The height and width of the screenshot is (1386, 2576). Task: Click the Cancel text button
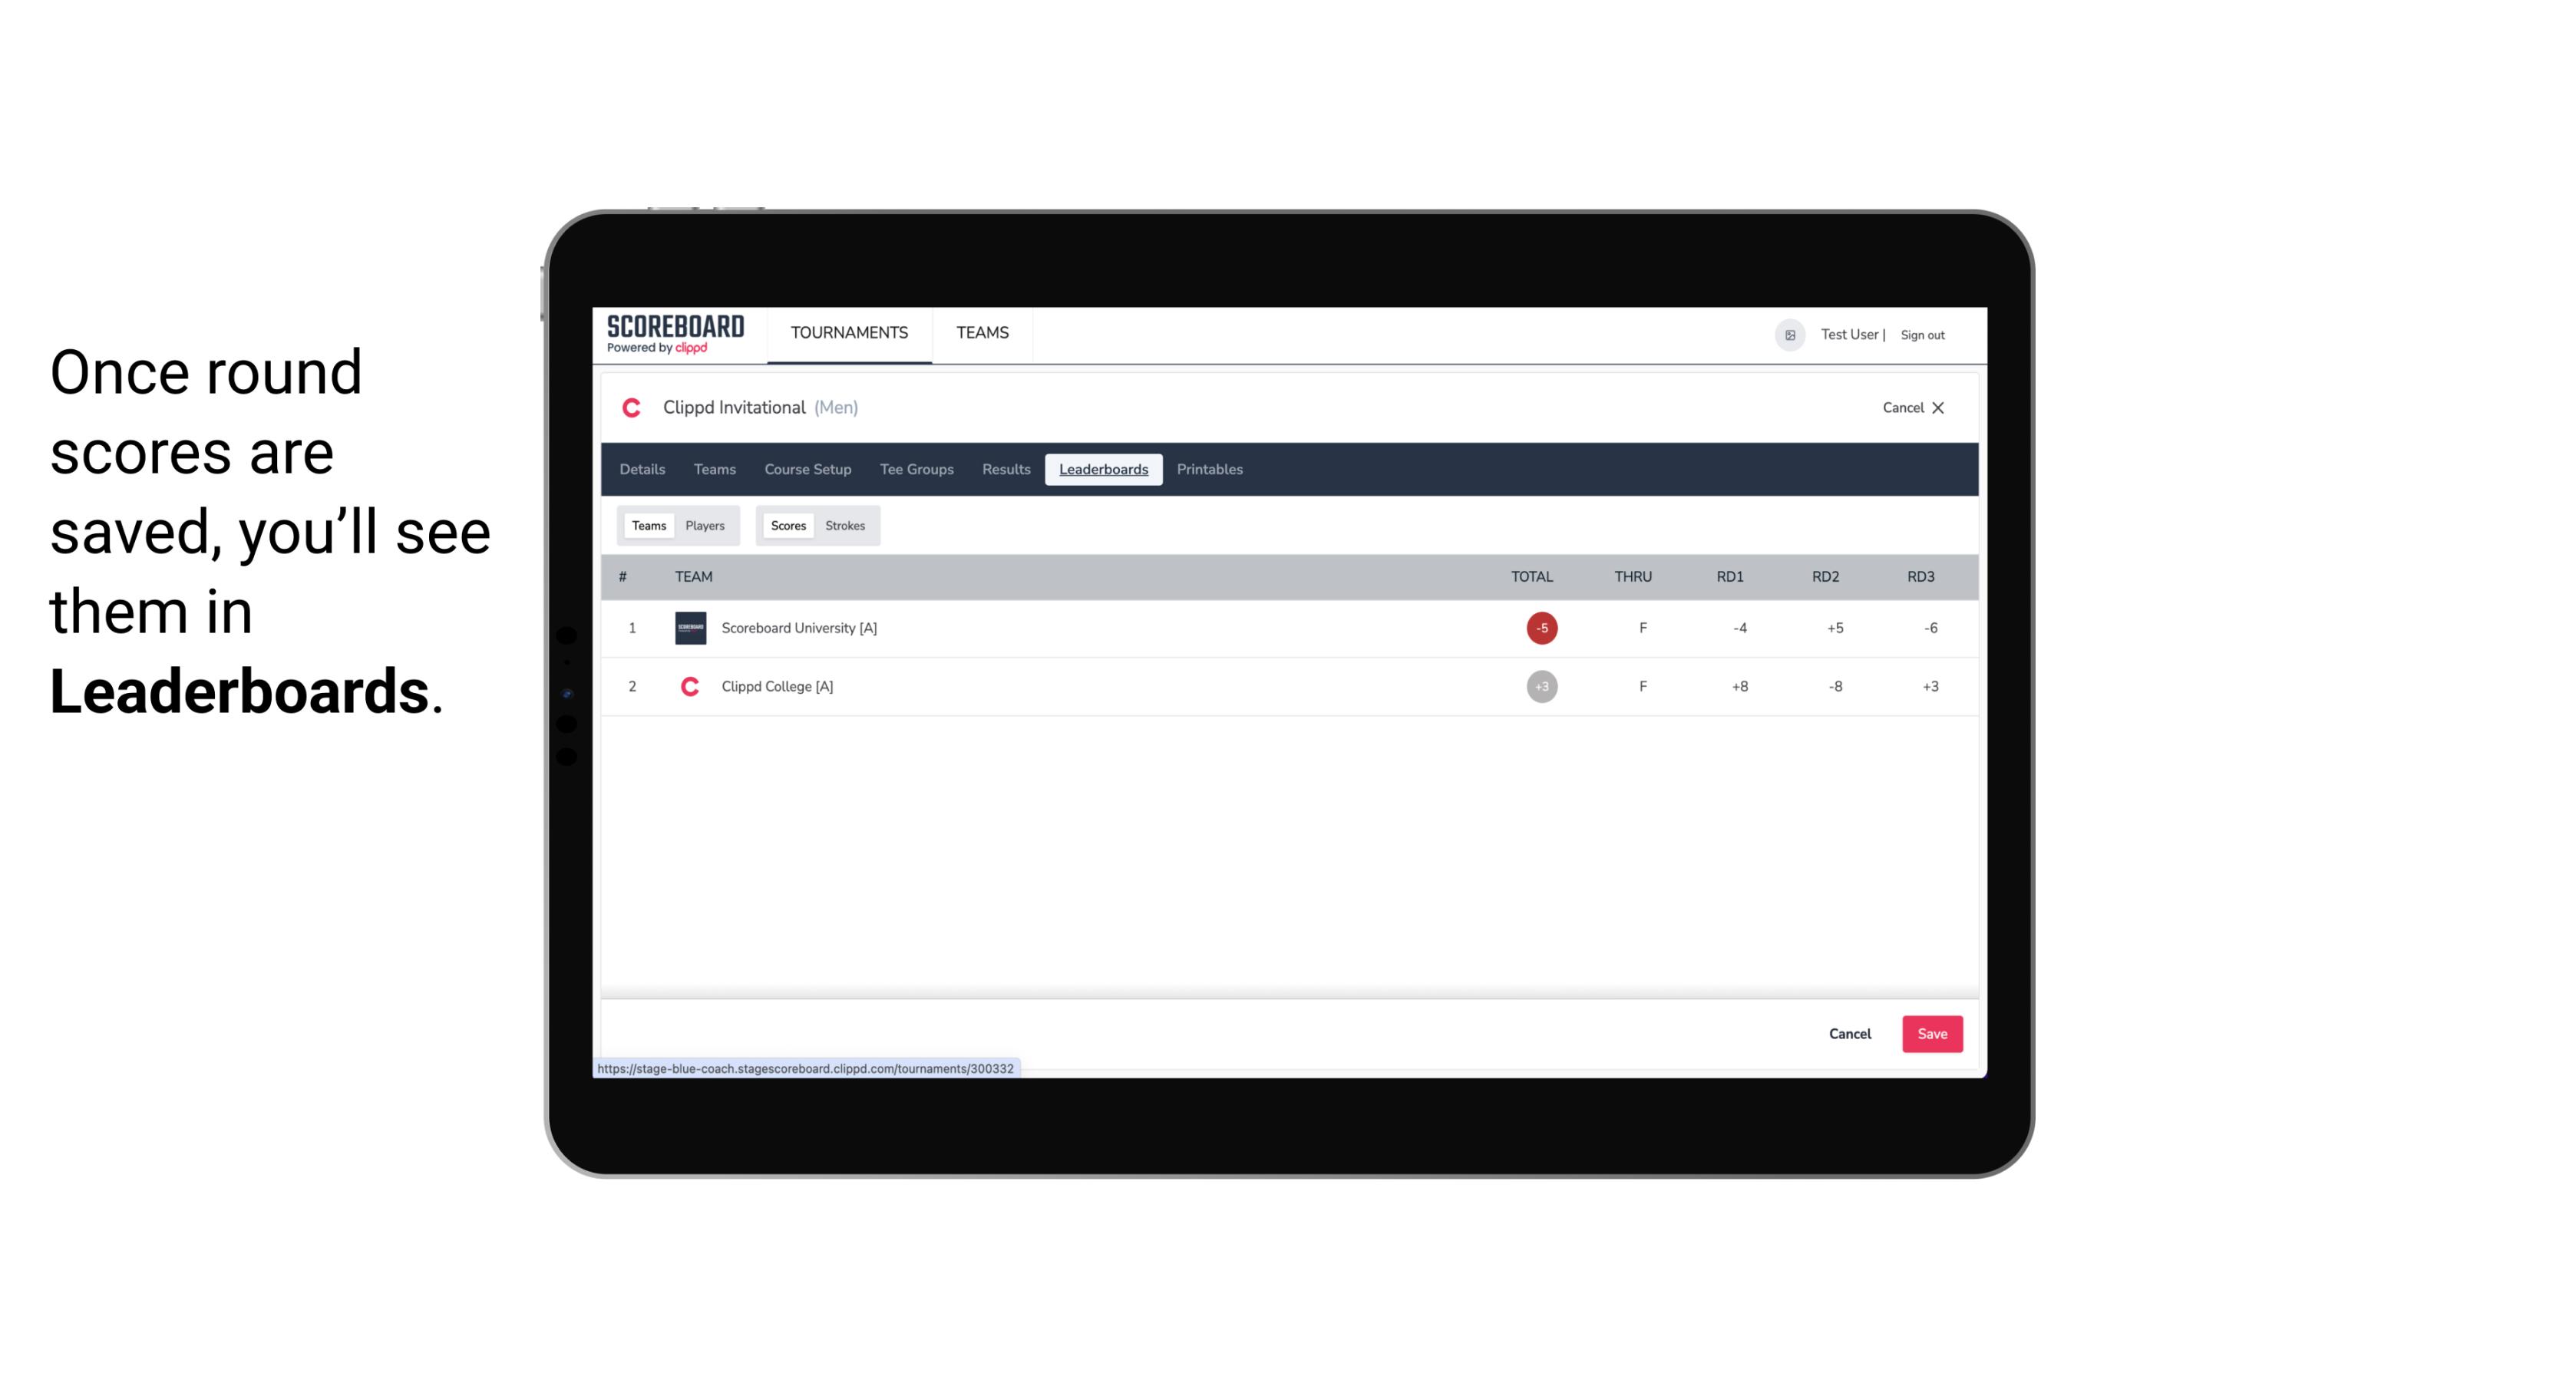point(1849,1033)
